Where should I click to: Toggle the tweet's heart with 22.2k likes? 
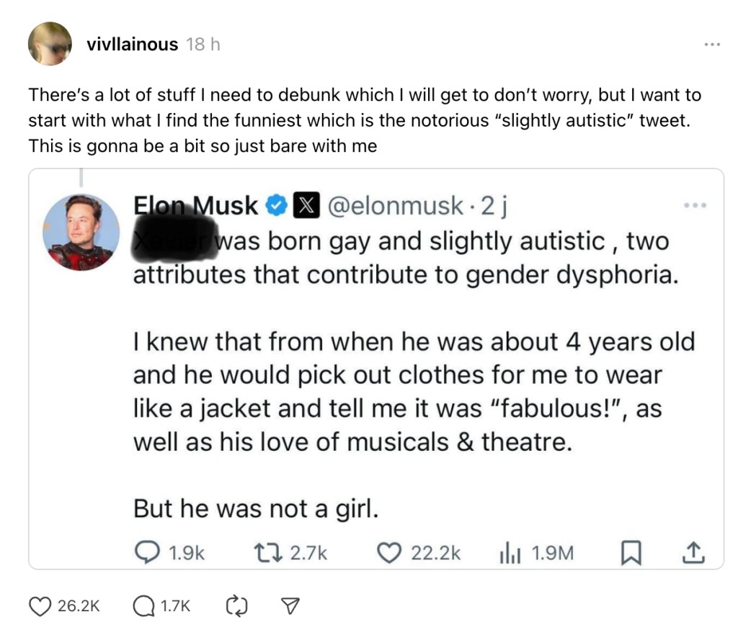click(x=390, y=552)
